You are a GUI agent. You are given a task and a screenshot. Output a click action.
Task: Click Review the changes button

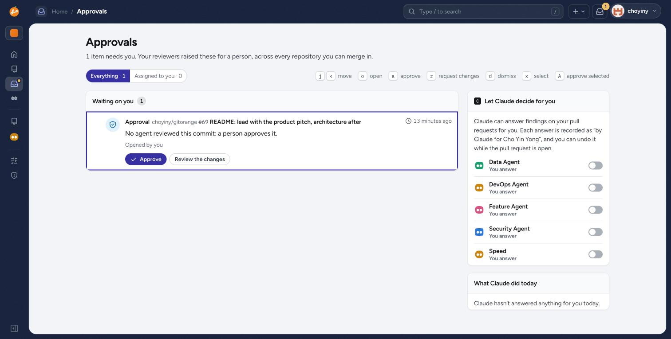pyautogui.click(x=200, y=159)
